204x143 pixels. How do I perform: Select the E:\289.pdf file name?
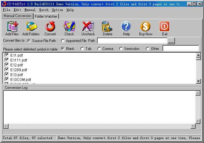coord(19,70)
